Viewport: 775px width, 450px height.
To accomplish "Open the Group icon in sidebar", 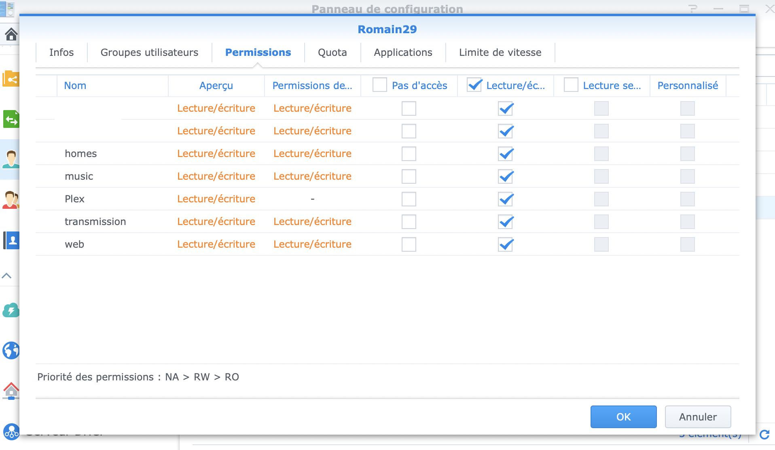I will (x=11, y=200).
